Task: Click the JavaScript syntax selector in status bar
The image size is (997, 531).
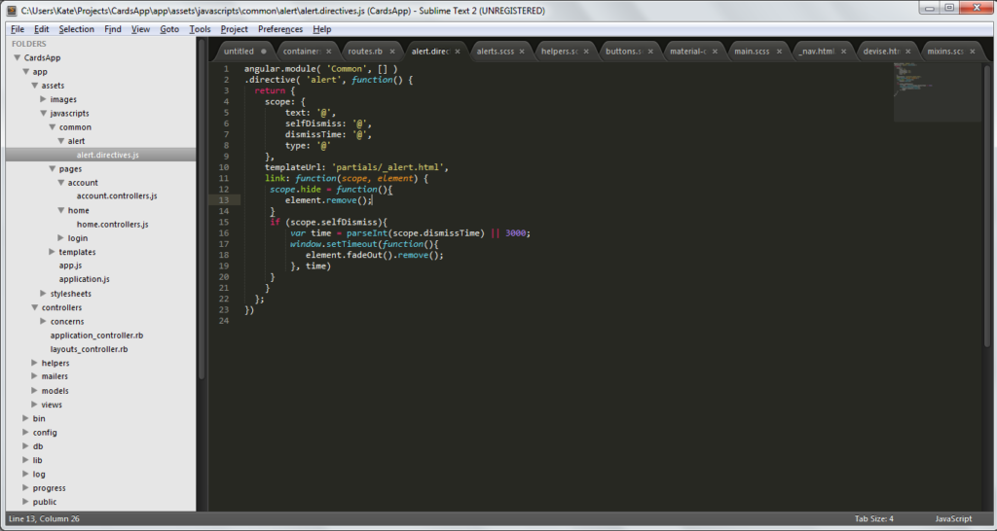Action: pyautogui.click(x=953, y=518)
